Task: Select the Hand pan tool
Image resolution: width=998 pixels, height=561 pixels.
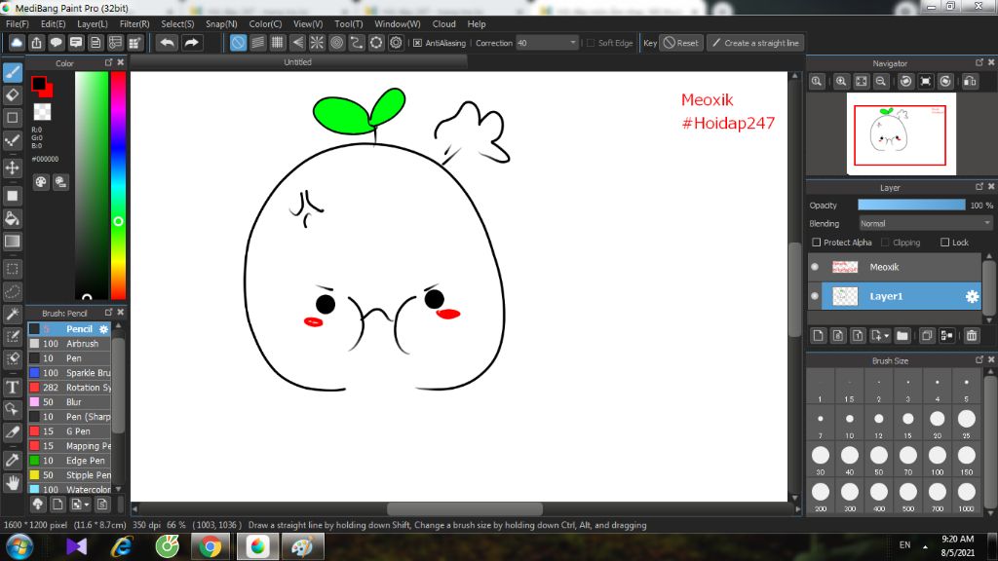Action: point(12,483)
